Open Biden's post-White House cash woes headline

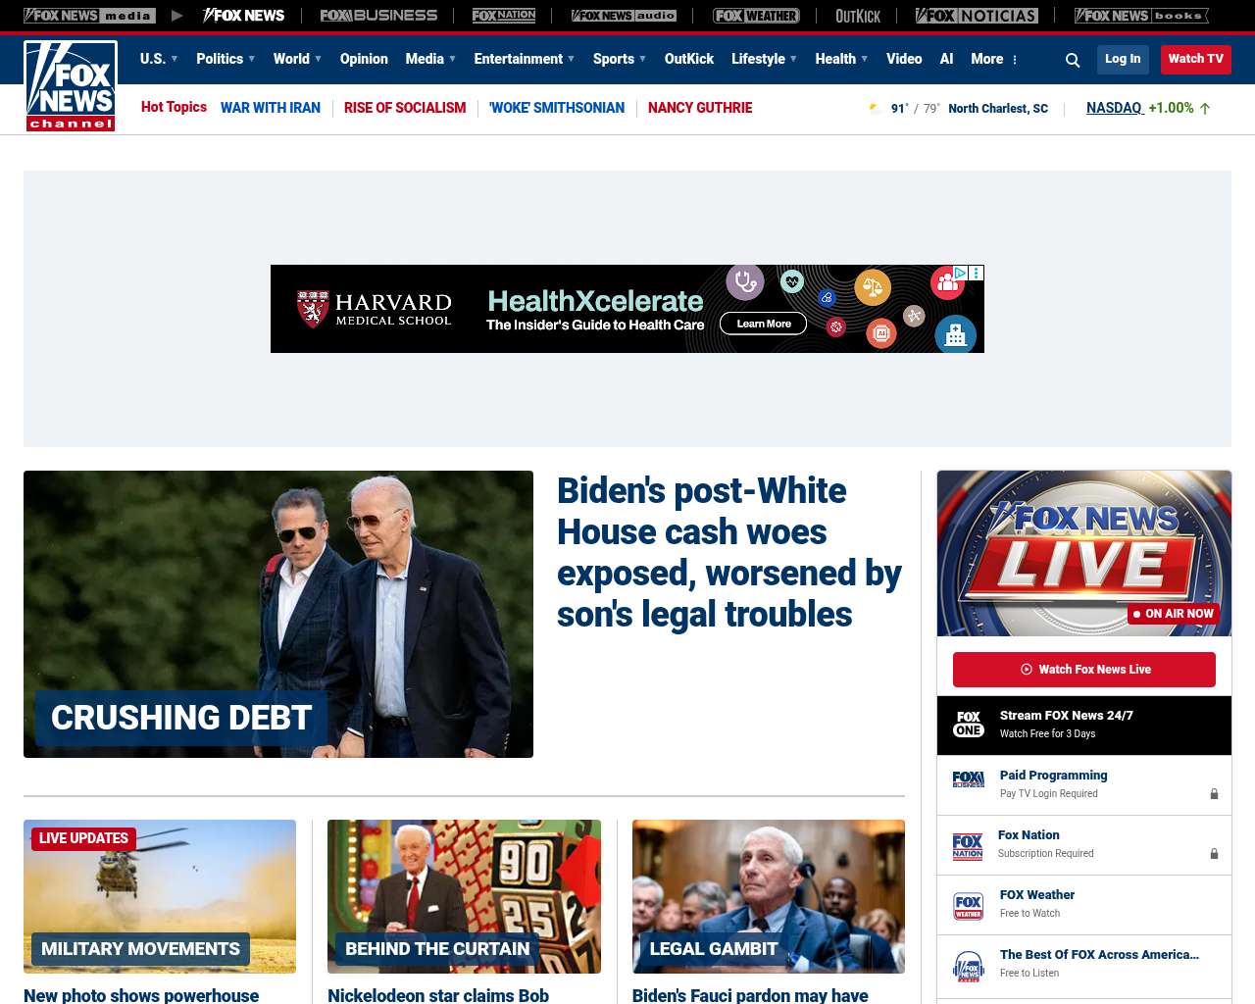click(x=729, y=552)
